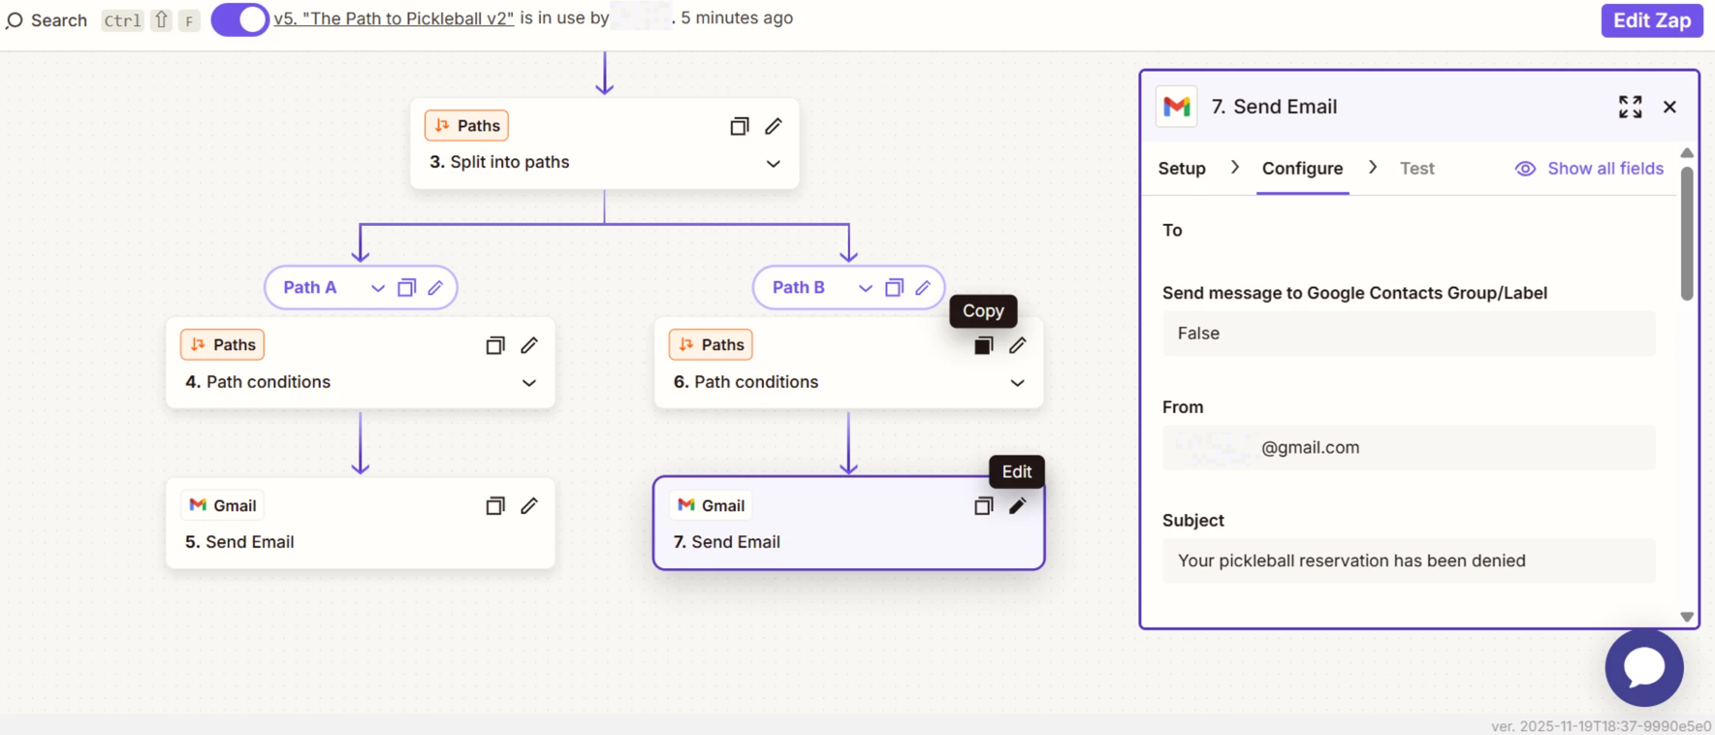The height and width of the screenshot is (735, 1715).
Task: Click copy icon on Path A pill
Action: coord(407,287)
